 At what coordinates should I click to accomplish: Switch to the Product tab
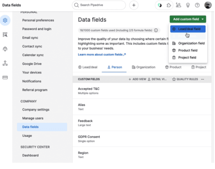[x=173, y=67]
